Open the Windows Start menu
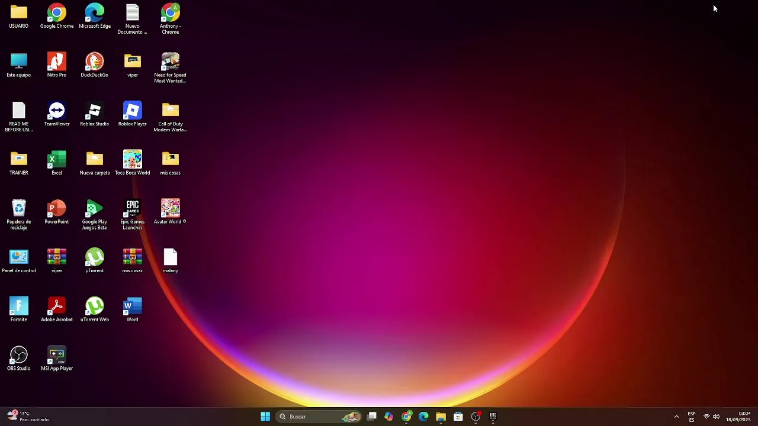This screenshot has height=426, width=758. pyautogui.click(x=265, y=417)
